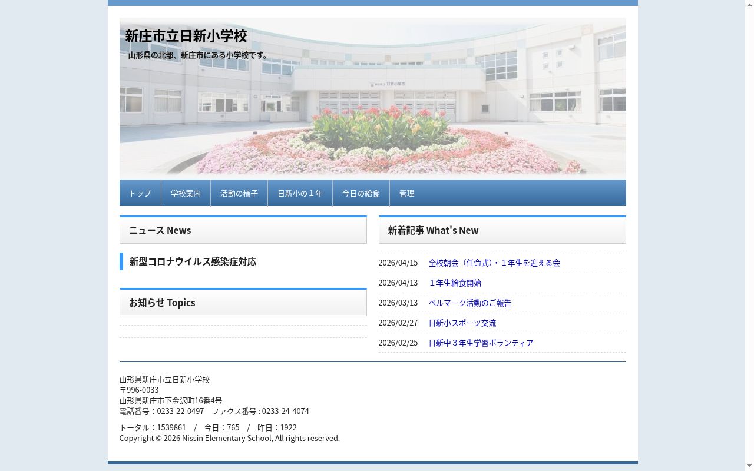Open the 学校案内 menu item
Image resolution: width=754 pixels, height=471 pixels.
point(186,193)
